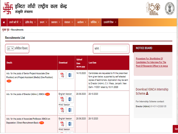
Task: Open Download IGNCA Internship Scheme link
Action: (152, 92)
